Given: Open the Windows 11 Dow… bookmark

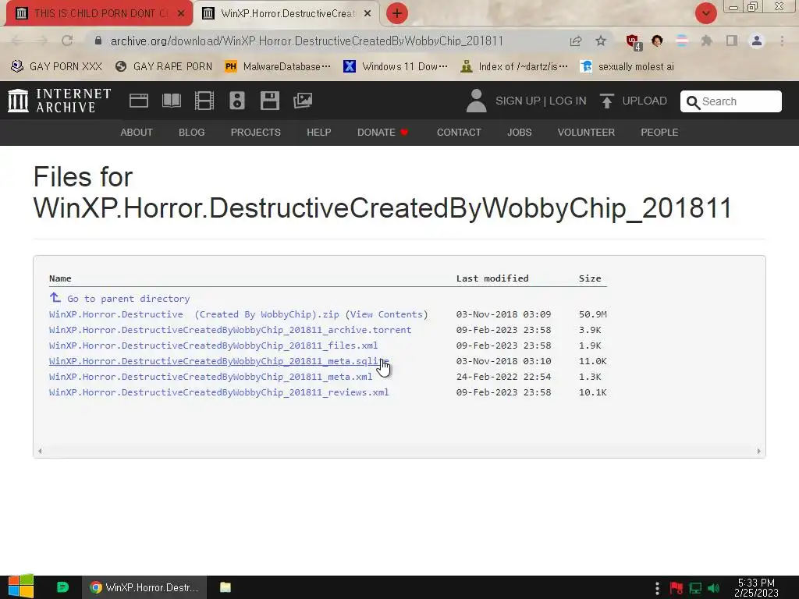Looking at the screenshot, I should (x=396, y=66).
